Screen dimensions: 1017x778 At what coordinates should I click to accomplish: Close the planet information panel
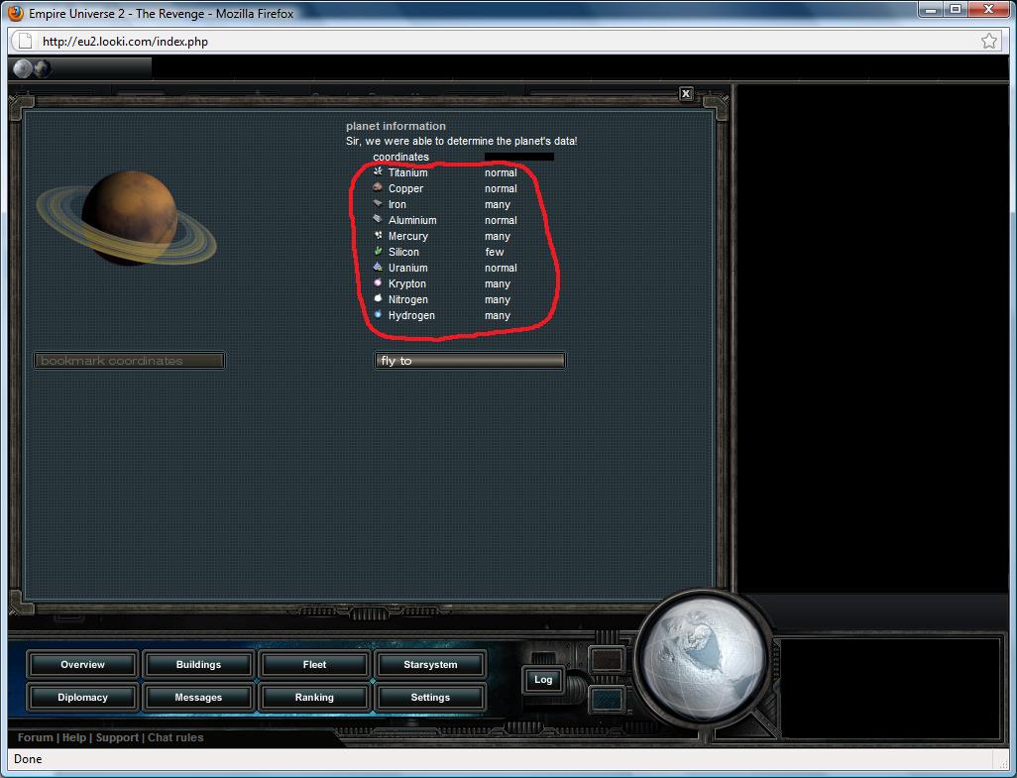coord(686,94)
